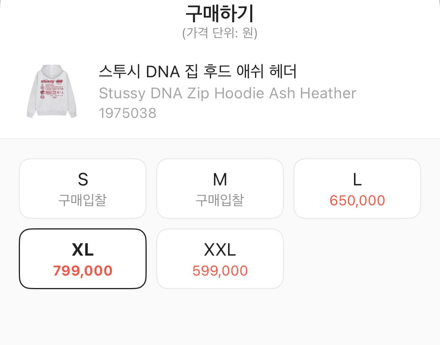Select size S to place a purchase bid
The image size is (440, 345).
point(83,188)
